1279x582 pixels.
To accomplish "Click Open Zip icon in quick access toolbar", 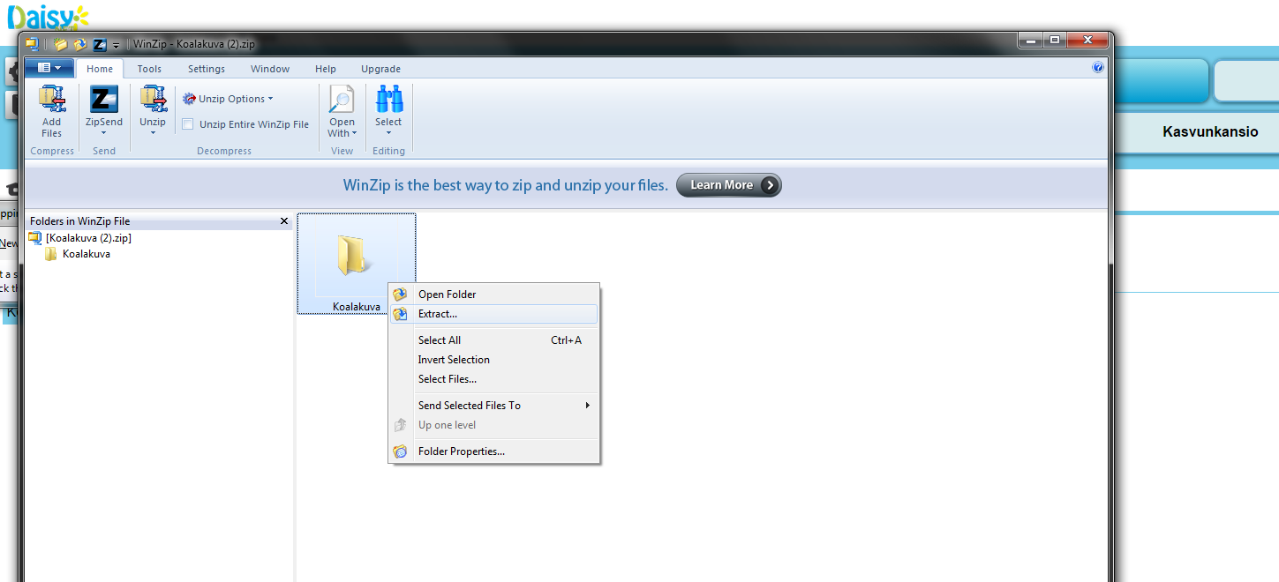I will (79, 43).
